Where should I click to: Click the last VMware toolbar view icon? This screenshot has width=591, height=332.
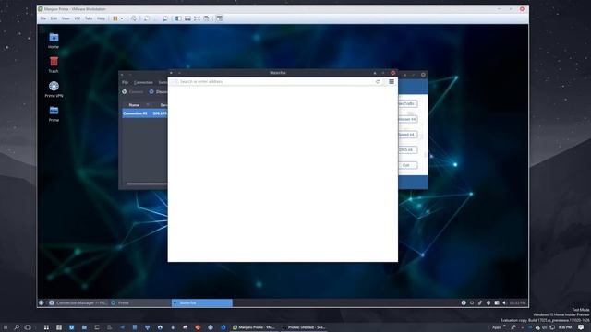coord(220,18)
